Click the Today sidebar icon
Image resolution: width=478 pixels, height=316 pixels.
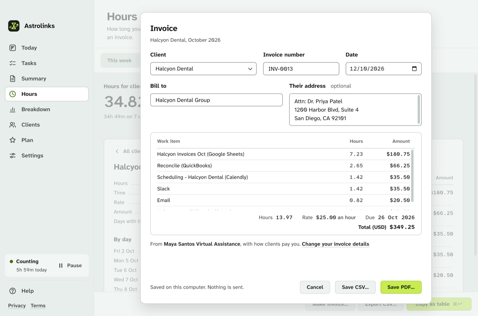pyautogui.click(x=13, y=48)
